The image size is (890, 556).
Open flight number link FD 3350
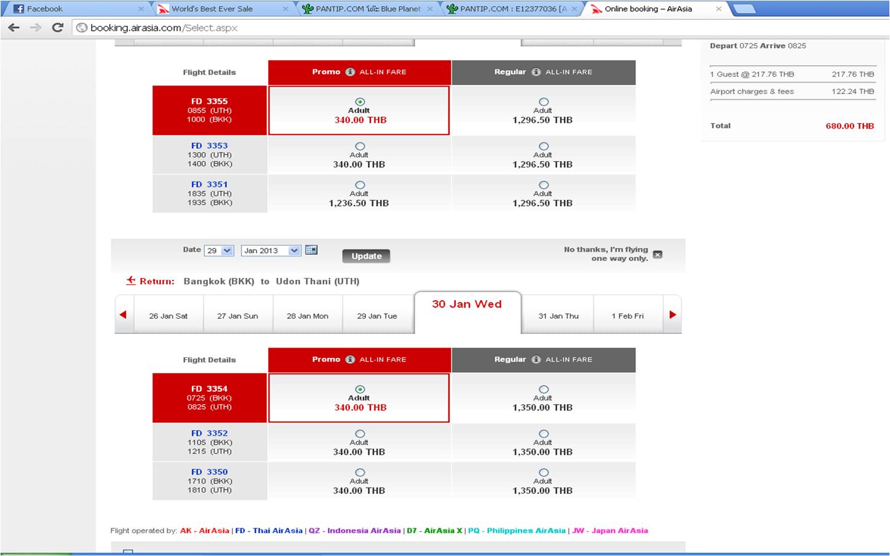(x=209, y=472)
